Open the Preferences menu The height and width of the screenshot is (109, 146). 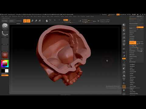[57, 16]
